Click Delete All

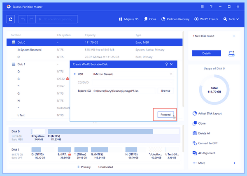(x=201, y=133)
